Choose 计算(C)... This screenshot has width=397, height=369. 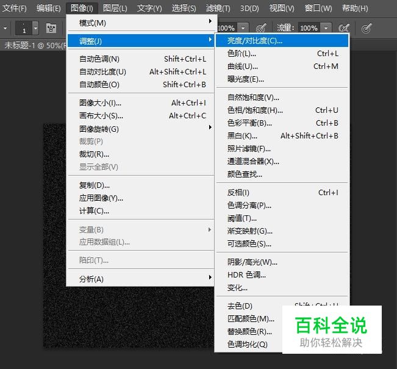[x=141, y=210]
